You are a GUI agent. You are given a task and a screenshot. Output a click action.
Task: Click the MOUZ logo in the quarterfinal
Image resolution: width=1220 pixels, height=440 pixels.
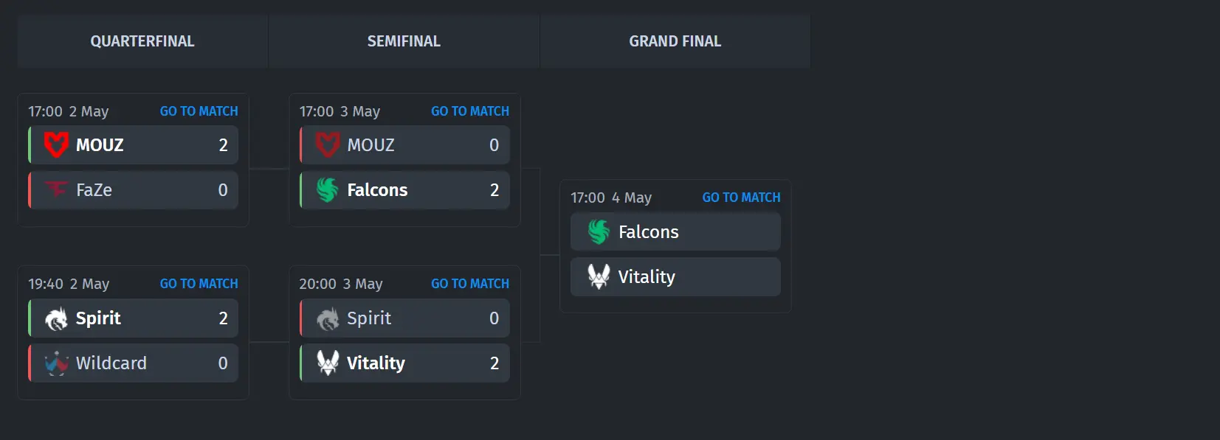(x=56, y=144)
